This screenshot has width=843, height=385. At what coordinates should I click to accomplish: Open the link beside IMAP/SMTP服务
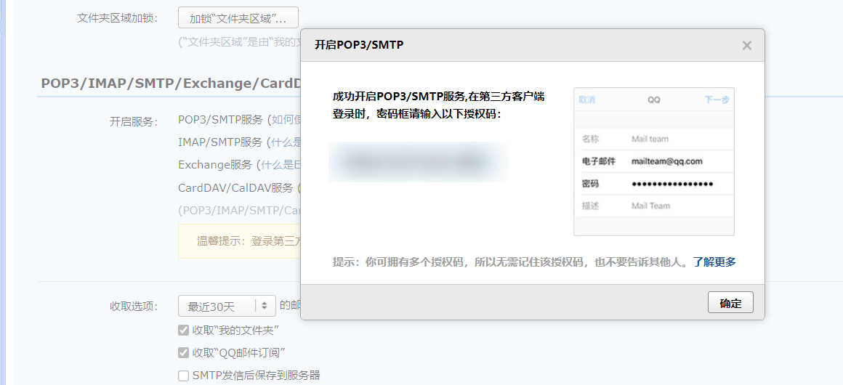coord(285,142)
